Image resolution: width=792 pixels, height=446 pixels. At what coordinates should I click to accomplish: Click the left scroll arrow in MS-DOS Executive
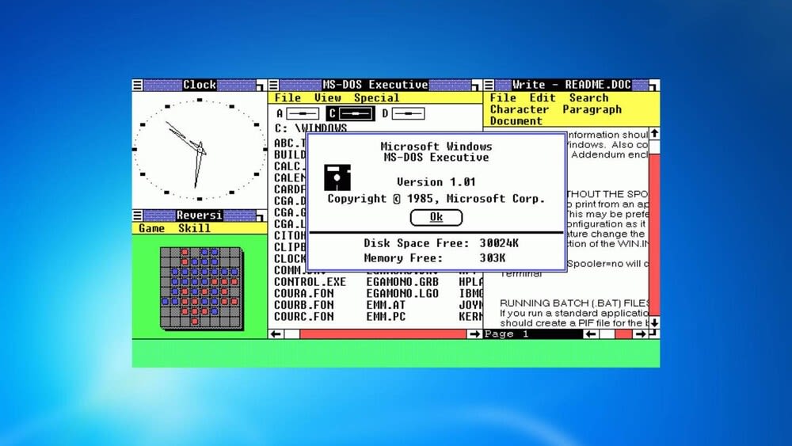point(276,334)
